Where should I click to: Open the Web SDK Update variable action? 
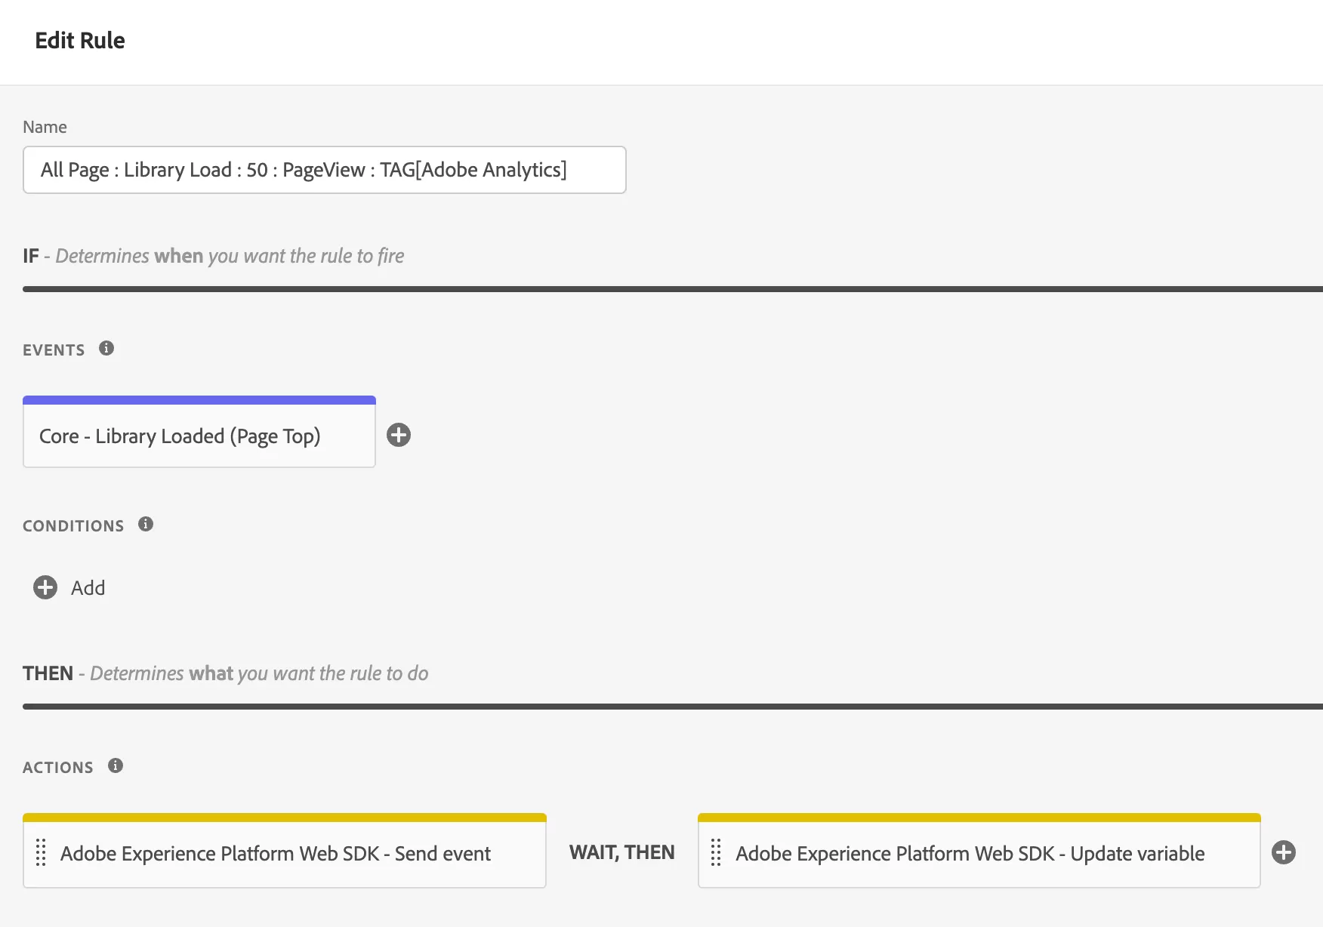(x=979, y=851)
